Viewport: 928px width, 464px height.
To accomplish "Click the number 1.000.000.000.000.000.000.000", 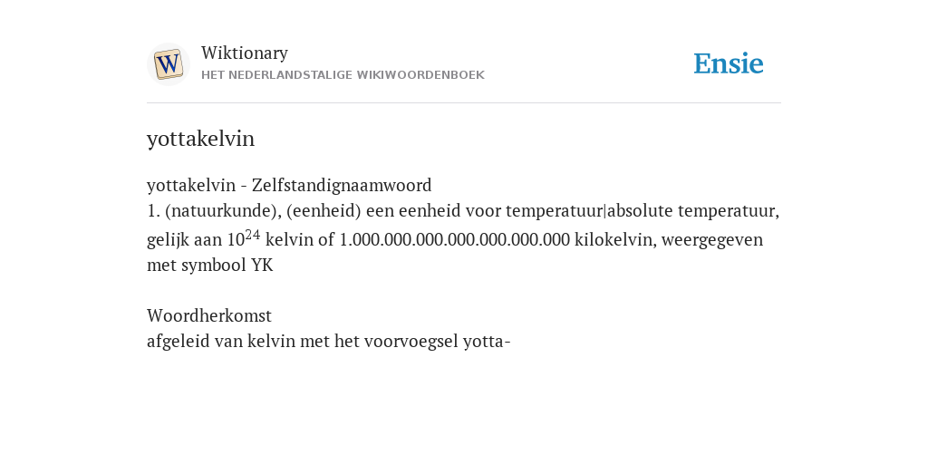I will point(455,239).
